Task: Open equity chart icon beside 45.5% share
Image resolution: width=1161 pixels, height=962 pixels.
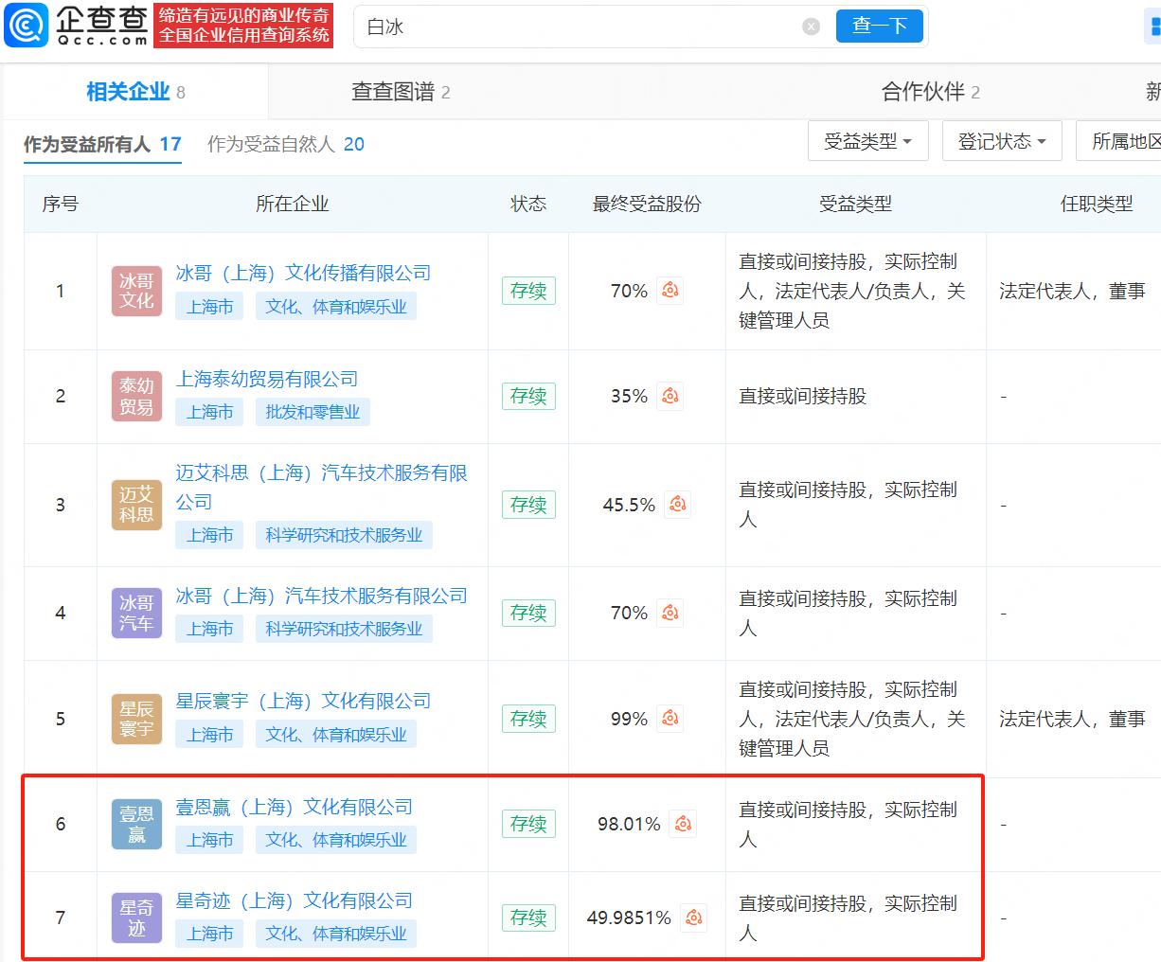Action: click(x=678, y=505)
